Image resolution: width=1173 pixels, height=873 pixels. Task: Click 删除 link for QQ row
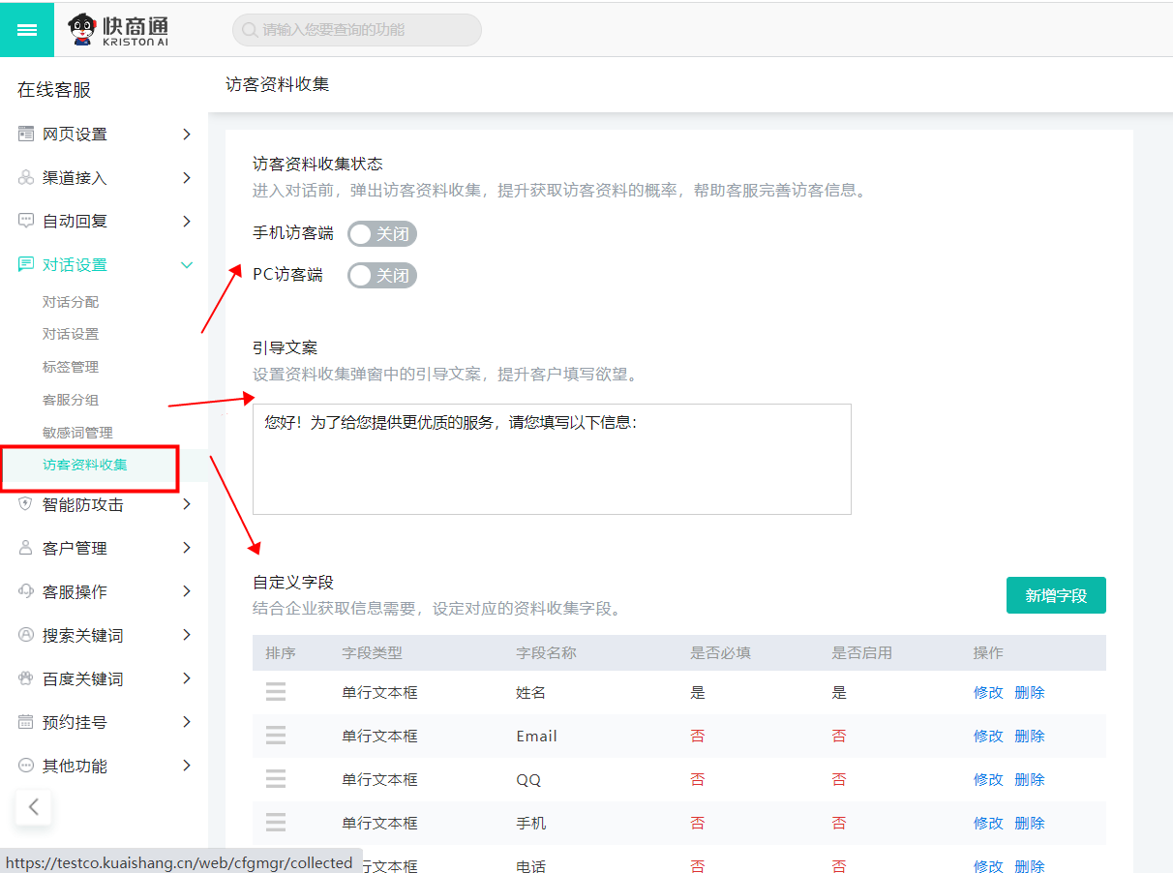tap(1030, 779)
